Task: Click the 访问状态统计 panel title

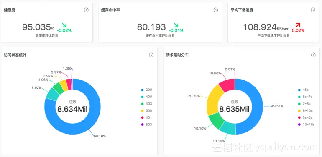Action: 15,55
